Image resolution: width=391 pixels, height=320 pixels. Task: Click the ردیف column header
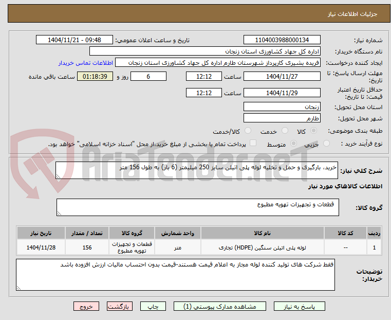point(374,233)
